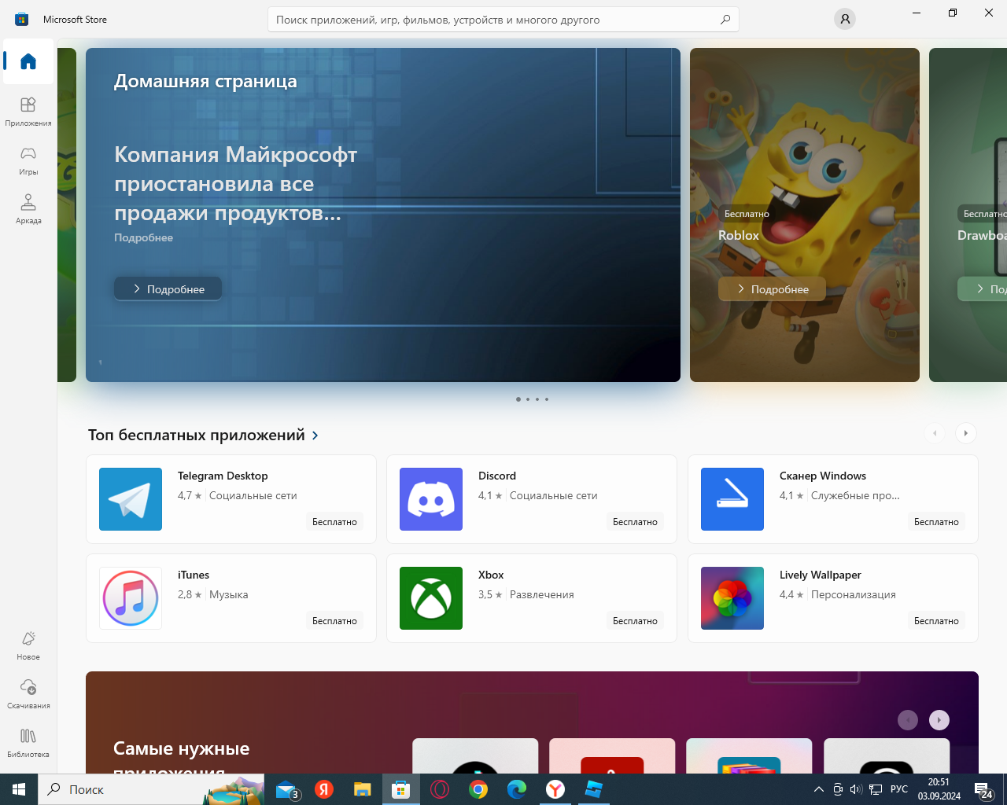
Task: Go to next page of top free apps
Action: tap(965, 433)
